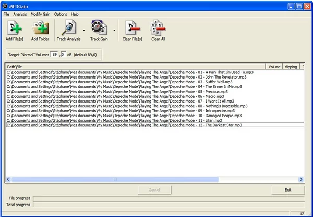Sort by the Volume column header
This screenshot has width=313, height=217.
coord(274,67)
